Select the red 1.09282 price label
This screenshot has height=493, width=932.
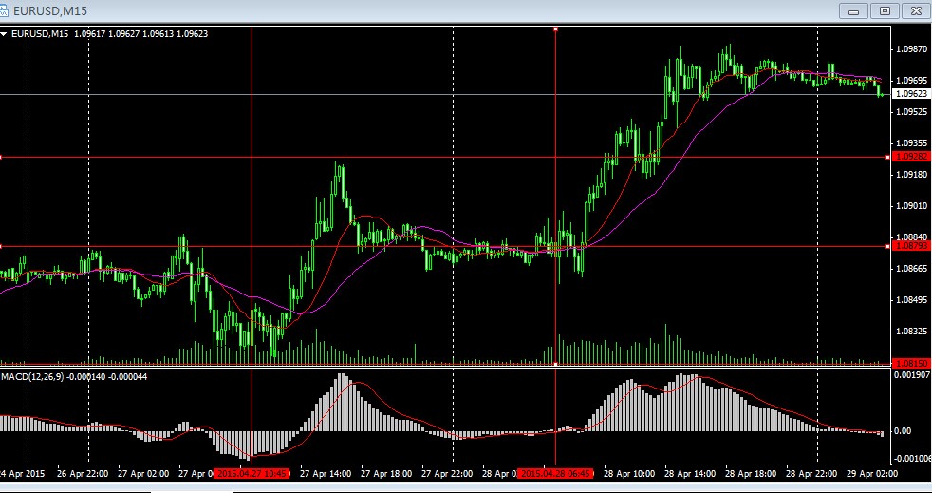(x=910, y=157)
